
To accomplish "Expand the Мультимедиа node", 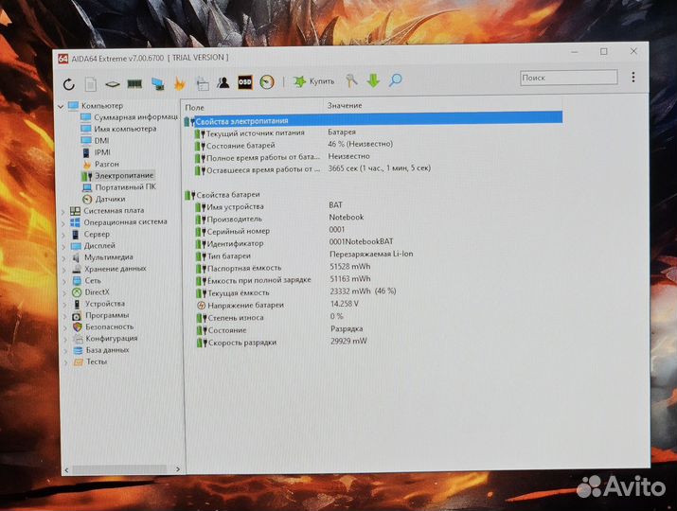I will tap(64, 258).
